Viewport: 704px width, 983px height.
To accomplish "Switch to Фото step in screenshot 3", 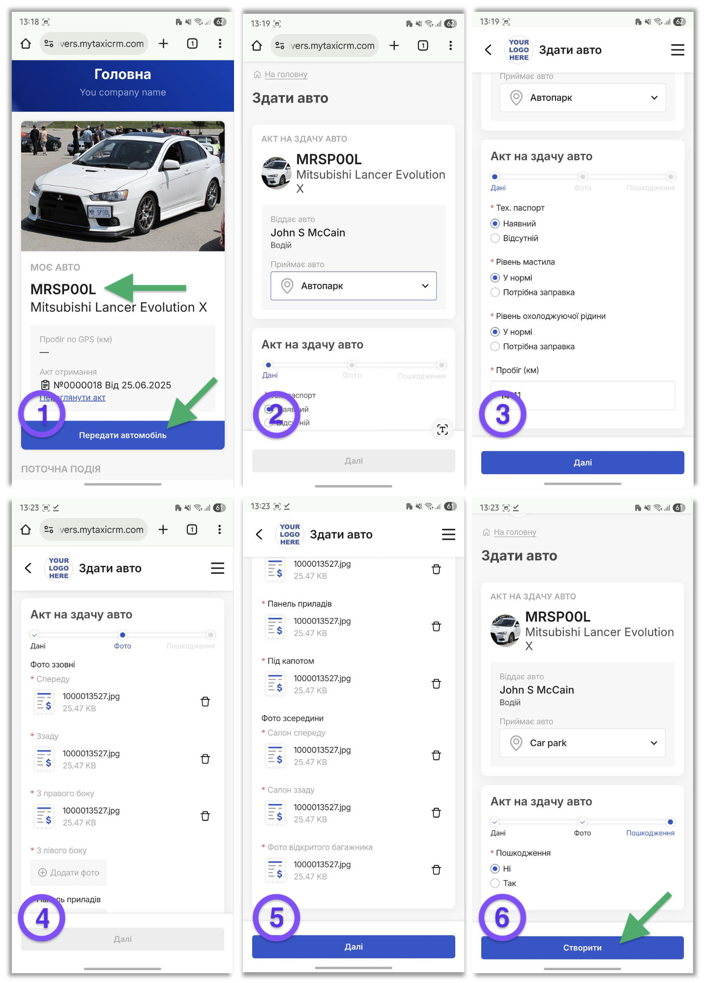I will pos(583,182).
